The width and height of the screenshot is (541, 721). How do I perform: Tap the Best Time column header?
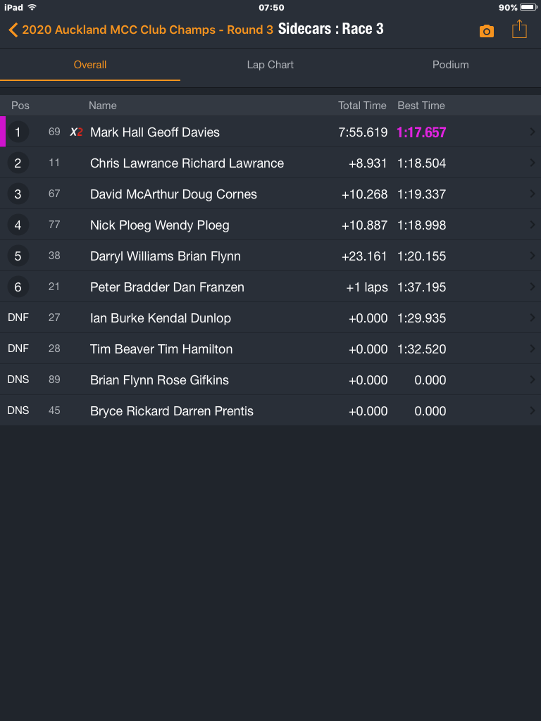click(x=421, y=106)
